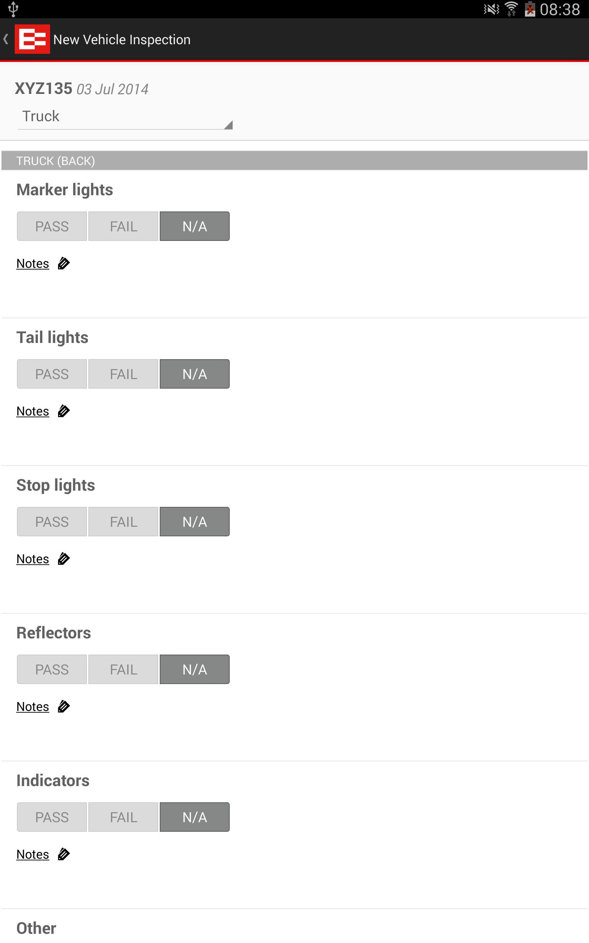The height and width of the screenshot is (943, 589).
Task: Open Stop lights notes pencil icon
Action: [63, 559]
